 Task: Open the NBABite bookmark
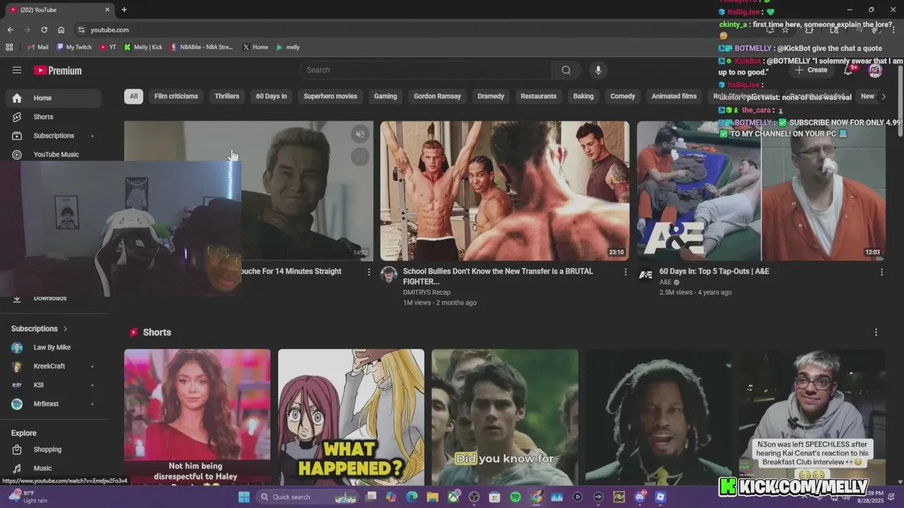[x=201, y=47]
